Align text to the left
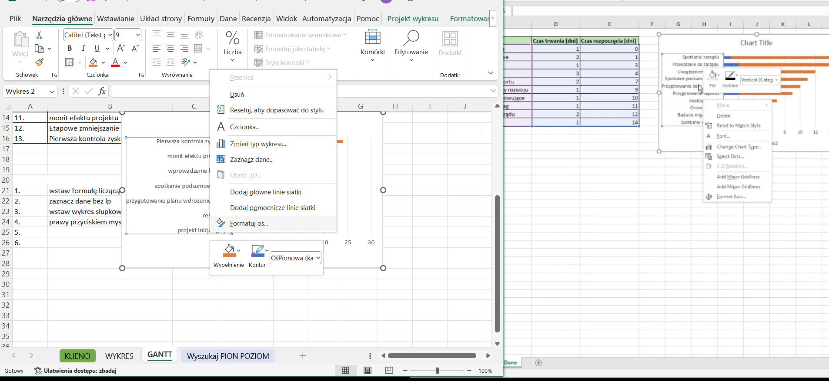829x381 pixels. pos(157,48)
